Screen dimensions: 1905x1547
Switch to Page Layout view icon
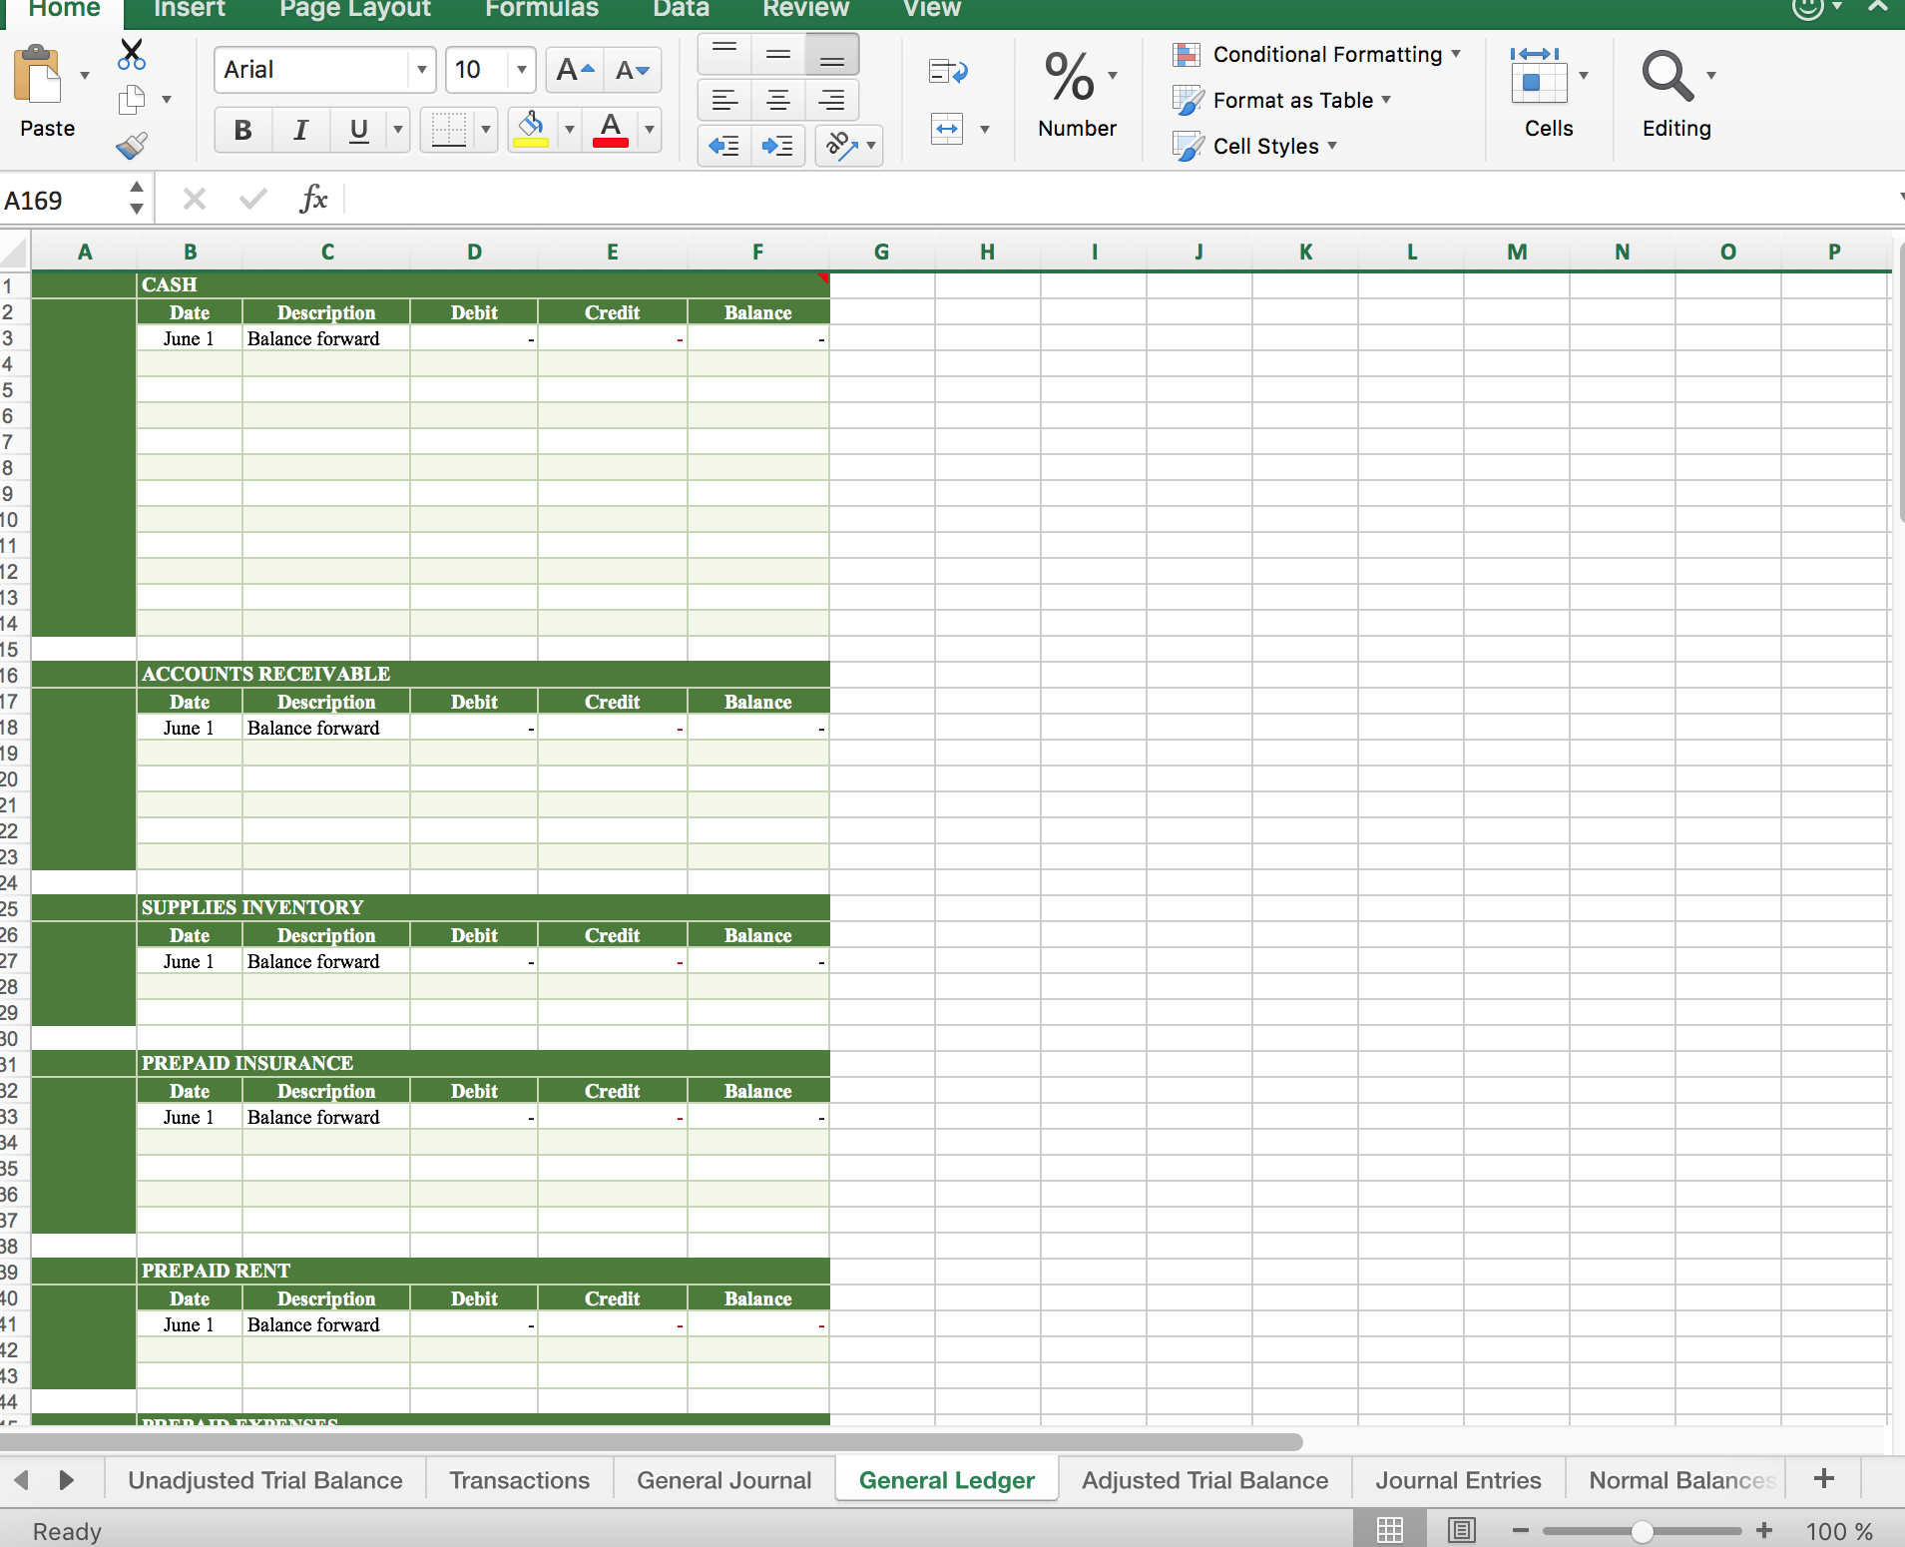[x=1462, y=1530]
